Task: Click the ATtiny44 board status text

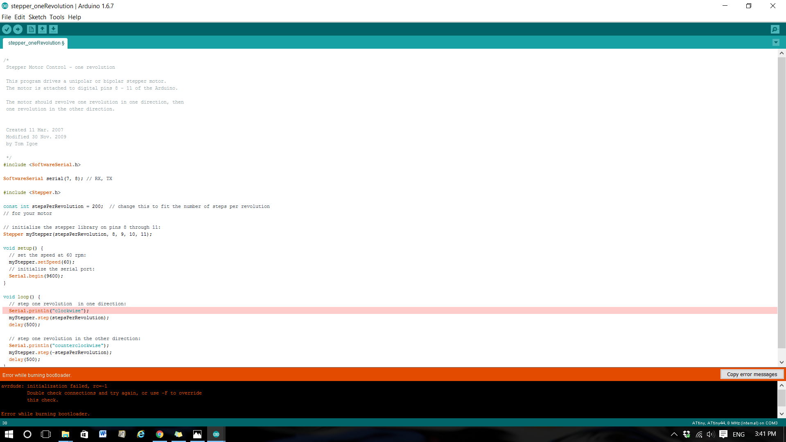Action: (x=734, y=423)
